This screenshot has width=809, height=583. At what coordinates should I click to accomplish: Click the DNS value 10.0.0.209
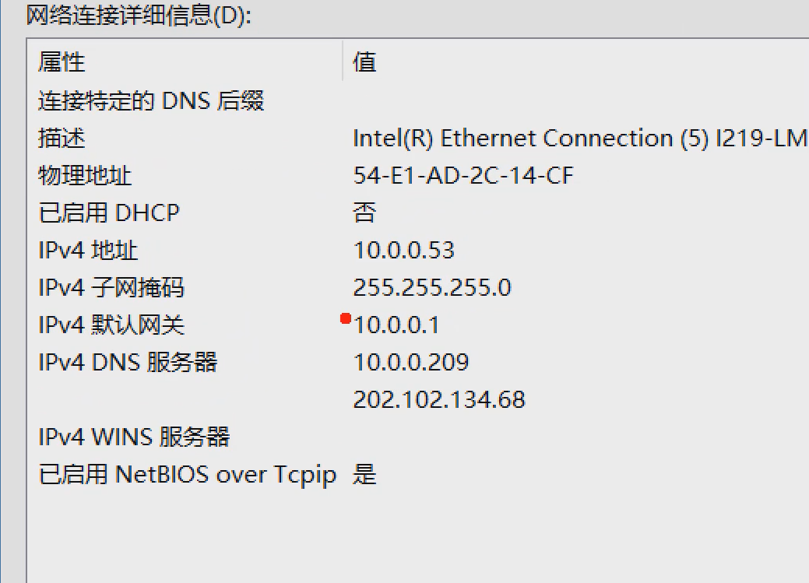411,363
